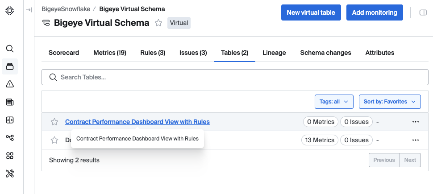Open the tools wrench icon in sidebar

click(x=10, y=173)
